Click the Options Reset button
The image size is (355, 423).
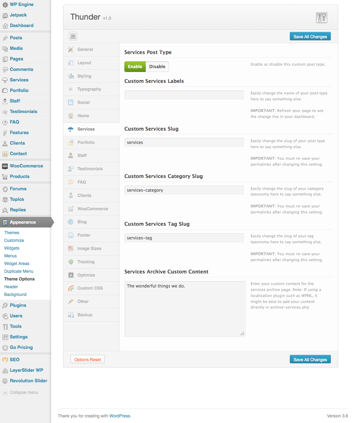pyautogui.click(x=88, y=359)
